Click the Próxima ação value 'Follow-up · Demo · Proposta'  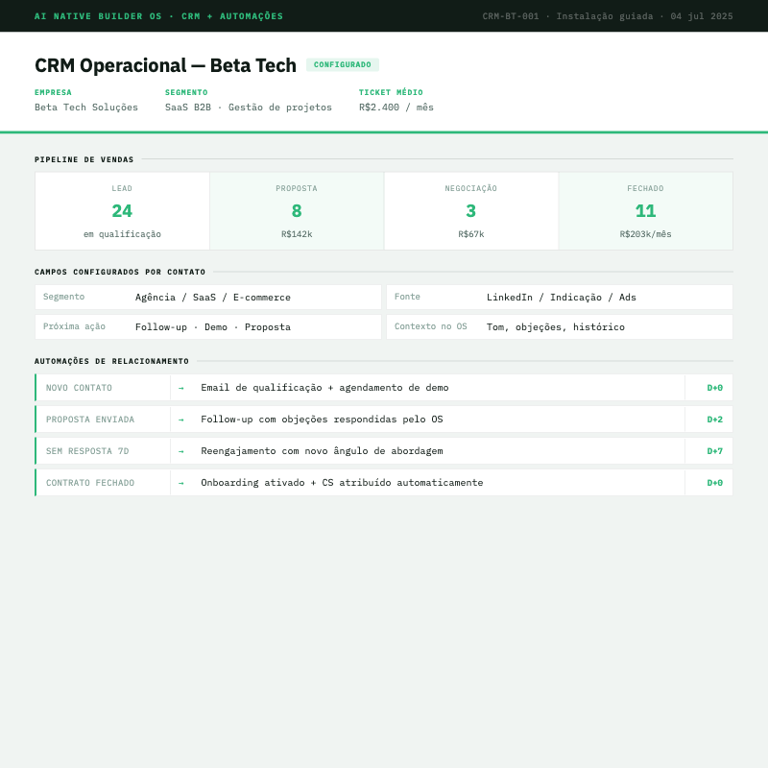point(213,327)
